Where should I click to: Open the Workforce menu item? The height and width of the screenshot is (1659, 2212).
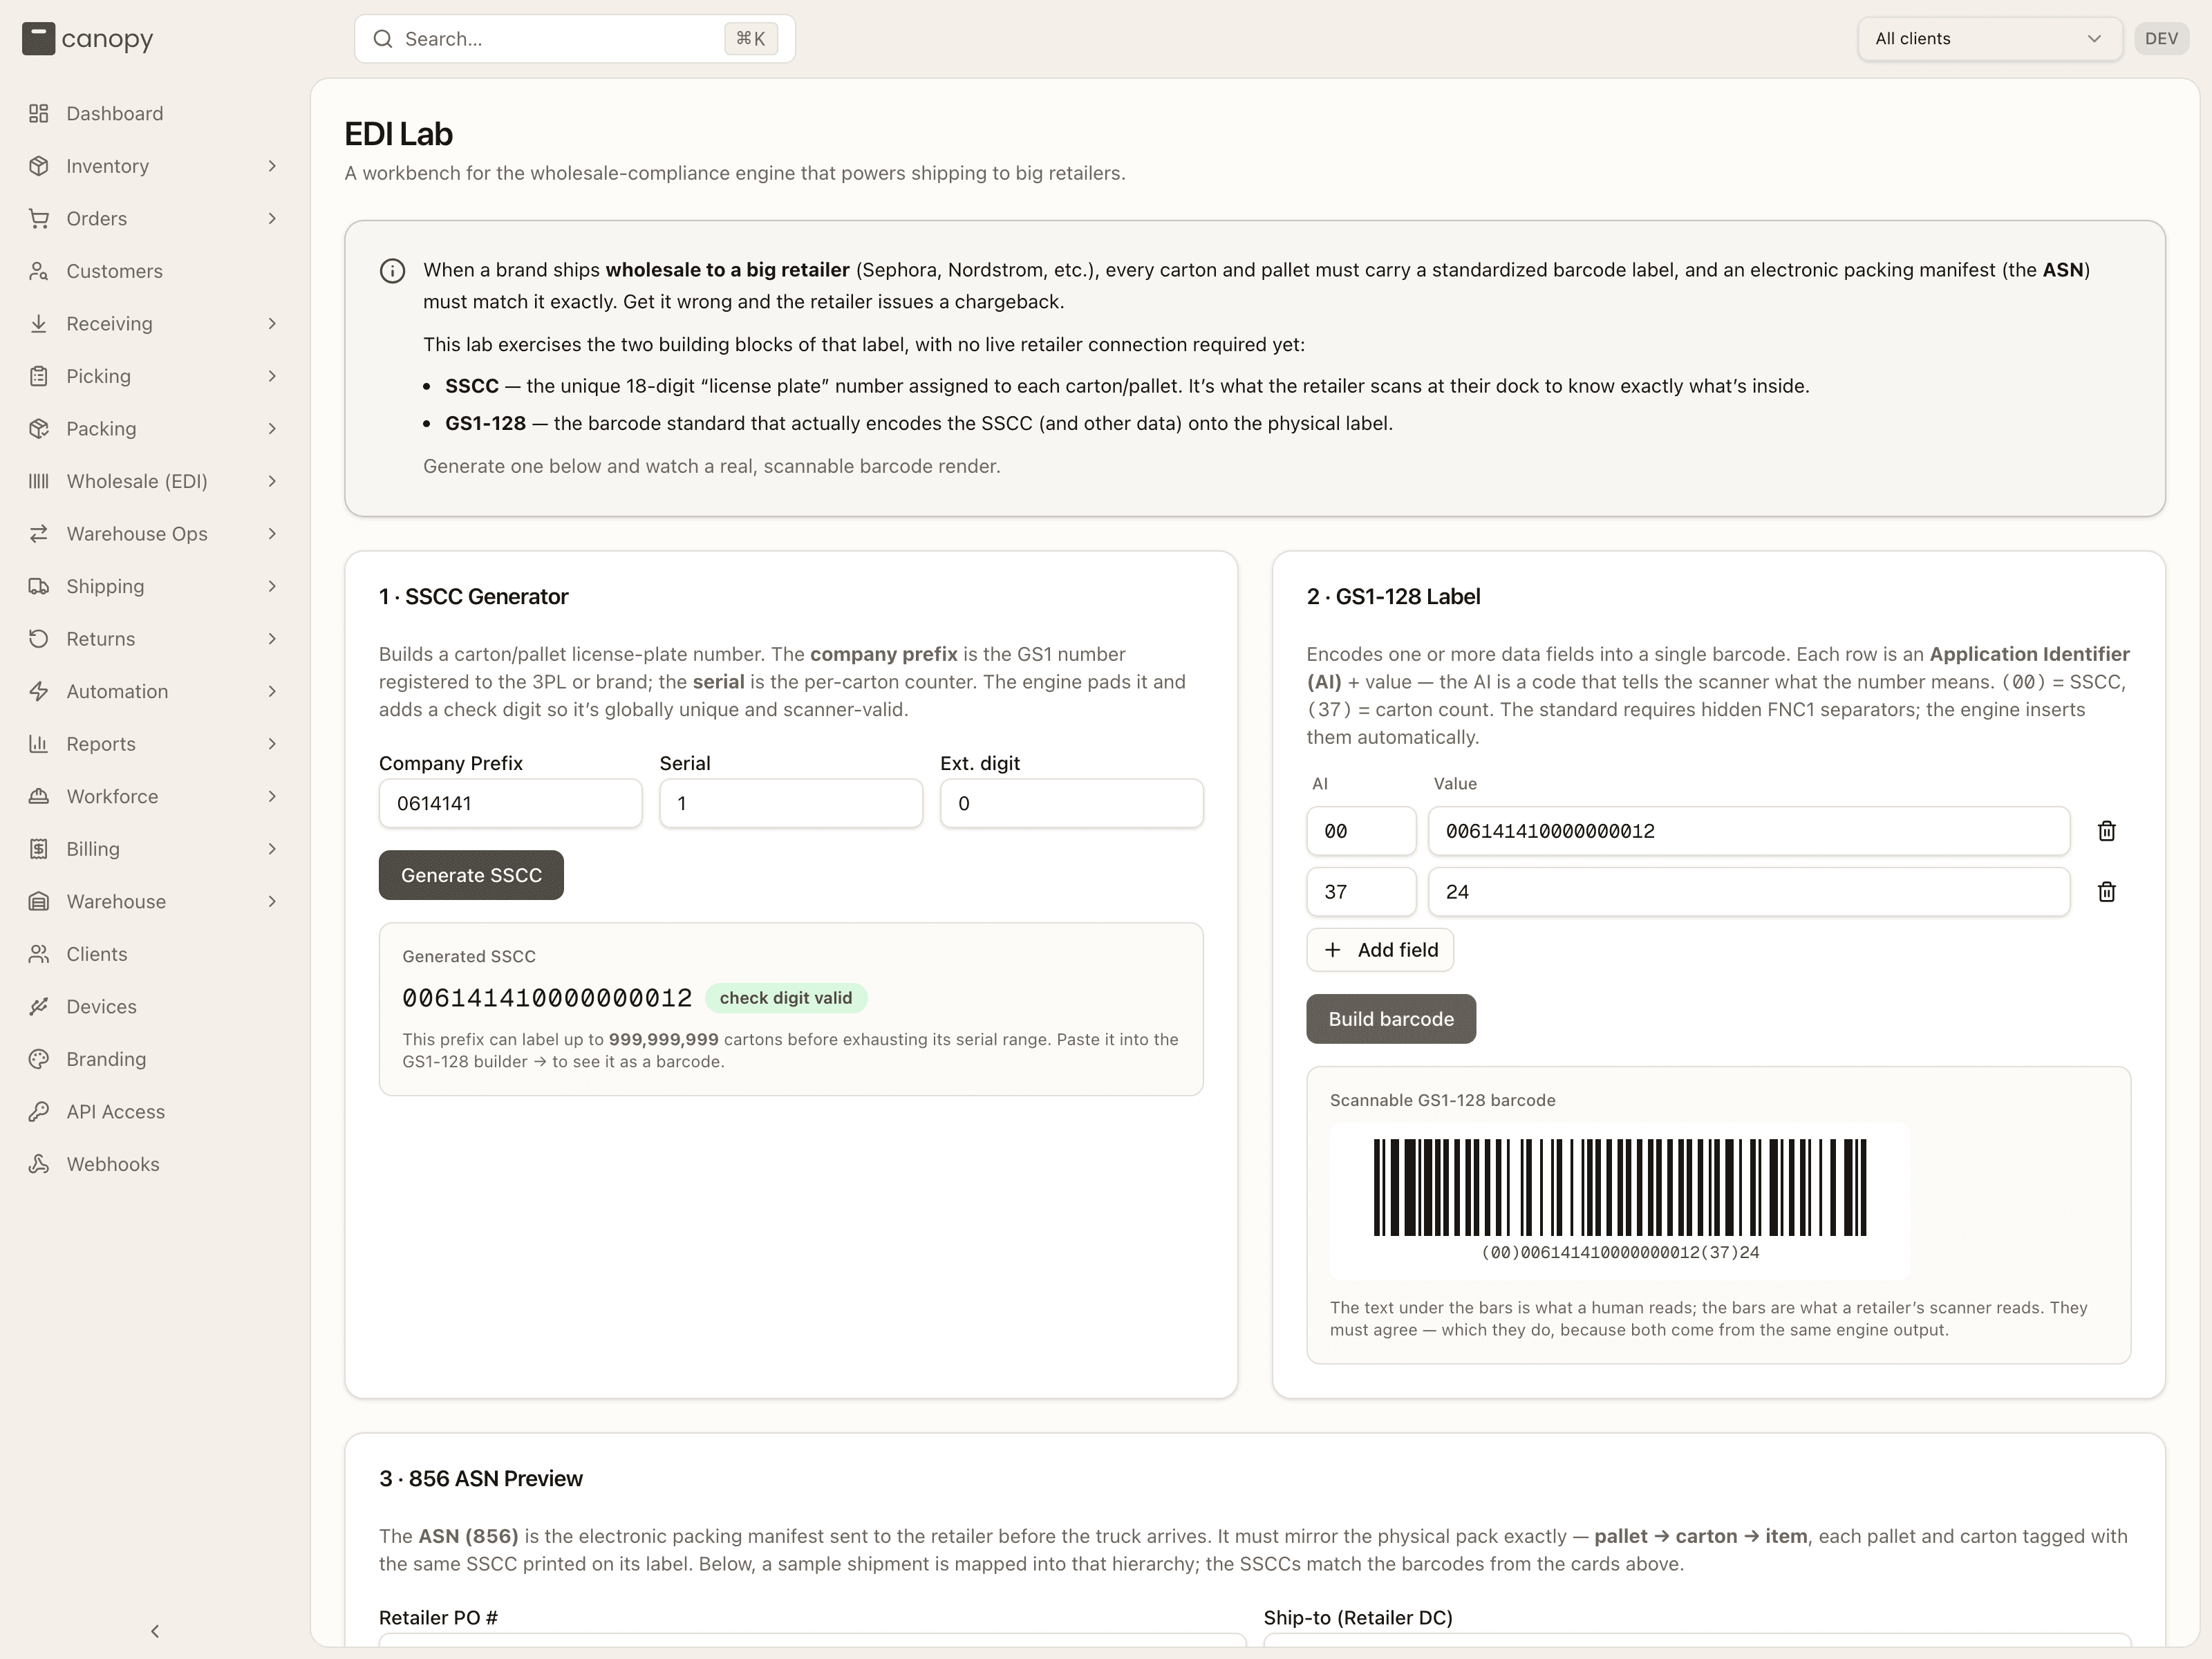point(154,796)
